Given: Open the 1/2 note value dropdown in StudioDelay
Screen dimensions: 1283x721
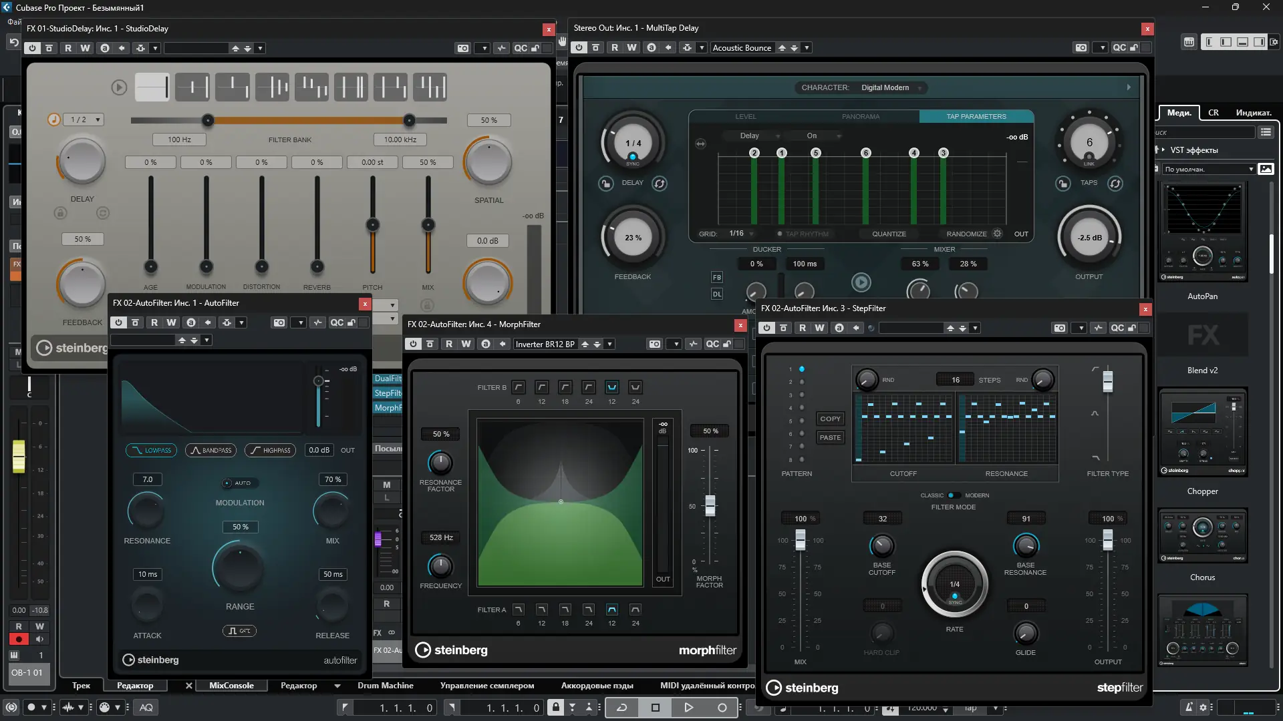Looking at the screenshot, I should click(86, 119).
